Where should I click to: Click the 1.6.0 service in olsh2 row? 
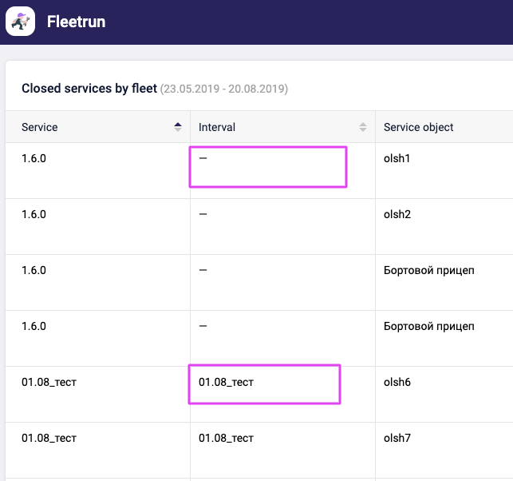coord(34,214)
